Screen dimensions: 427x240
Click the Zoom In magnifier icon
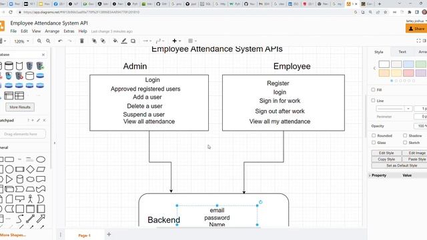(39, 41)
